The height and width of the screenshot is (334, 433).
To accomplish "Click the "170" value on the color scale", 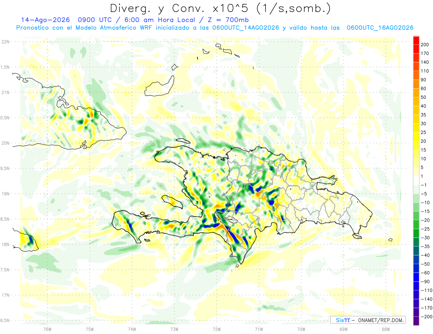I will [x=425, y=53].
